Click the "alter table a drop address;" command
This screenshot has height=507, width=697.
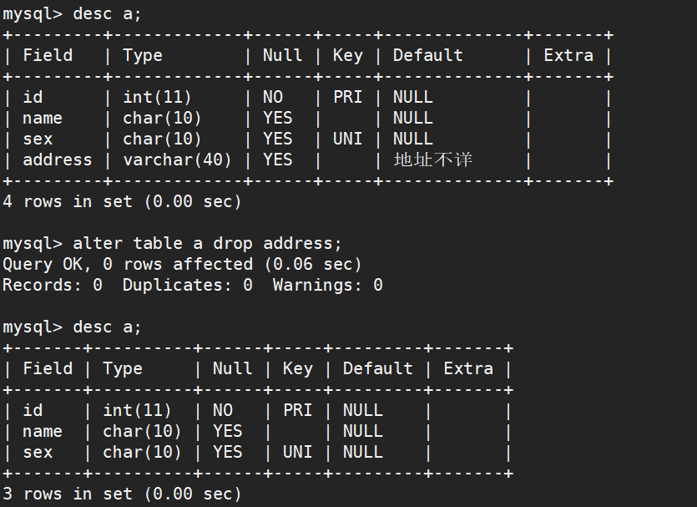pos(207,243)
